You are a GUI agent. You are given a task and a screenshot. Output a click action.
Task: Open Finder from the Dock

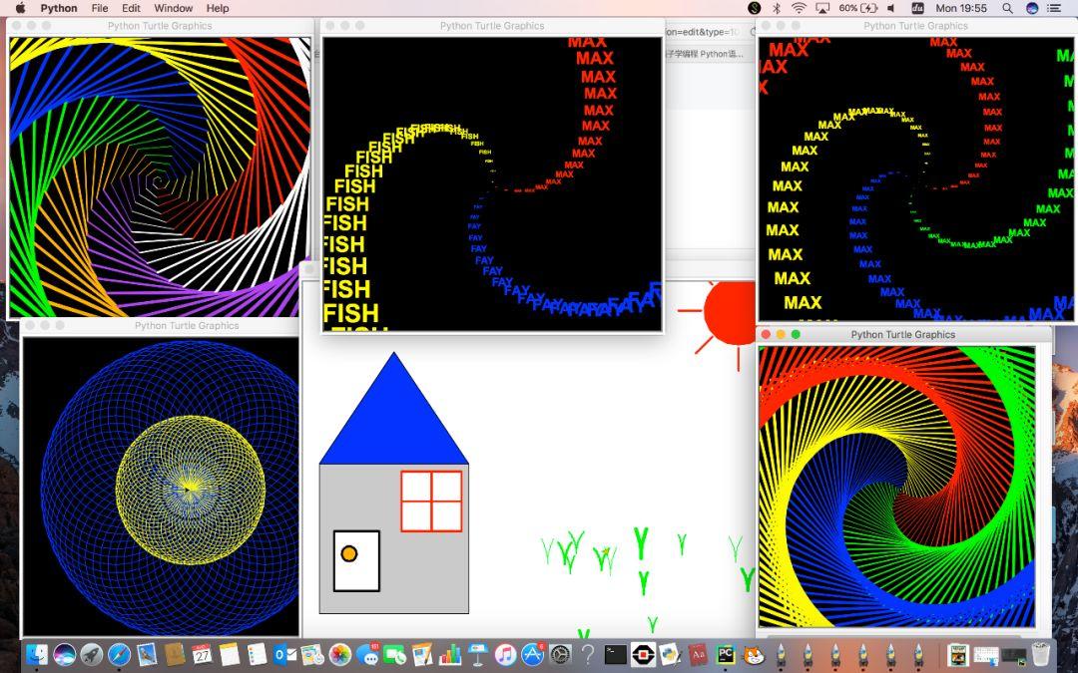pyautogui.click(x=37, y=654)
